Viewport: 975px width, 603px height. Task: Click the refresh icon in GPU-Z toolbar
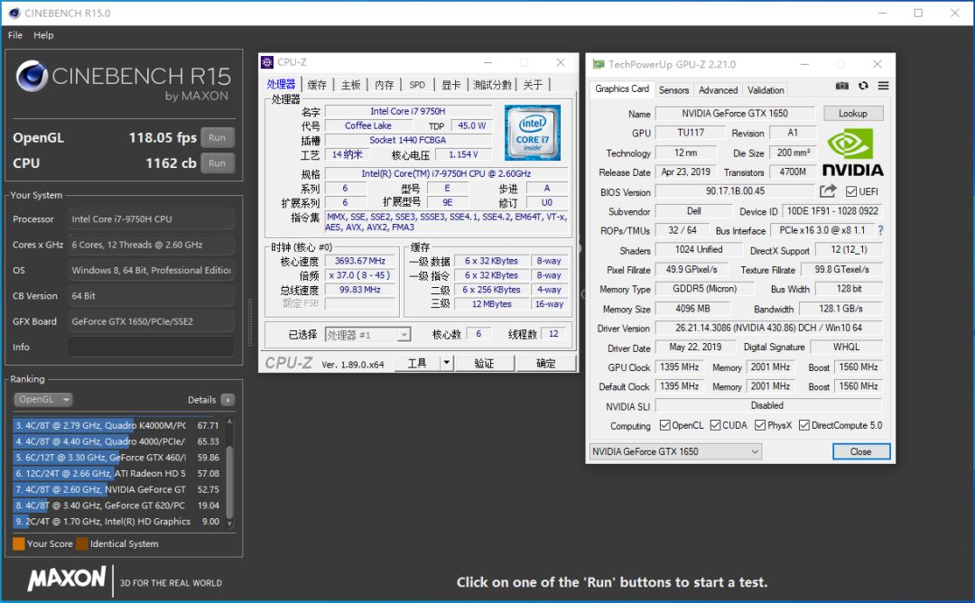864,84
